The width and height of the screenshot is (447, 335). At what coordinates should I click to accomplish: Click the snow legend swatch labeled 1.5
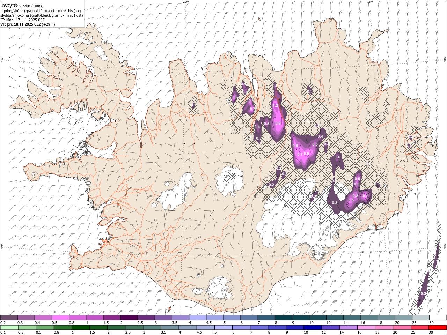click(112, 318)
